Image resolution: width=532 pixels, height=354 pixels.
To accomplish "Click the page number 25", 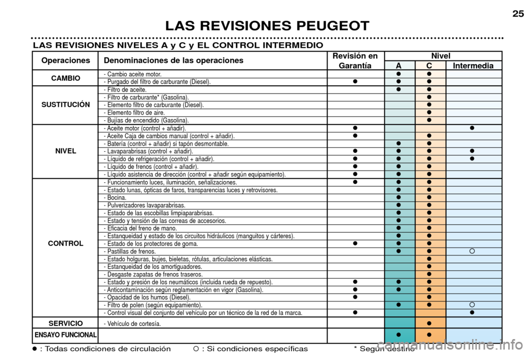I will click(518, 14).
